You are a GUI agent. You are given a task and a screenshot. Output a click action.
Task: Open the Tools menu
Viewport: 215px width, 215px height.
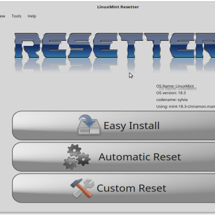click(16, 16)
